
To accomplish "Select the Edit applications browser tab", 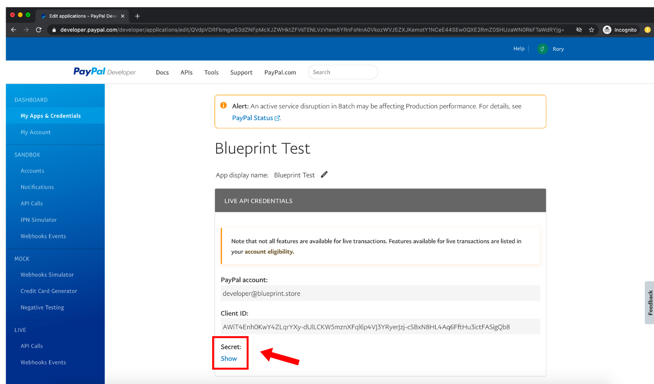I will coord(82,16).
